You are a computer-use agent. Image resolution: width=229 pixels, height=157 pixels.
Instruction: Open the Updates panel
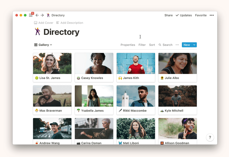click(x=184, y=15)
